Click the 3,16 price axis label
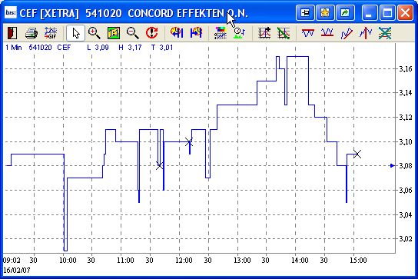Viewport: 418px width, 279px height. pyautogui.click(x=406, y=69)
